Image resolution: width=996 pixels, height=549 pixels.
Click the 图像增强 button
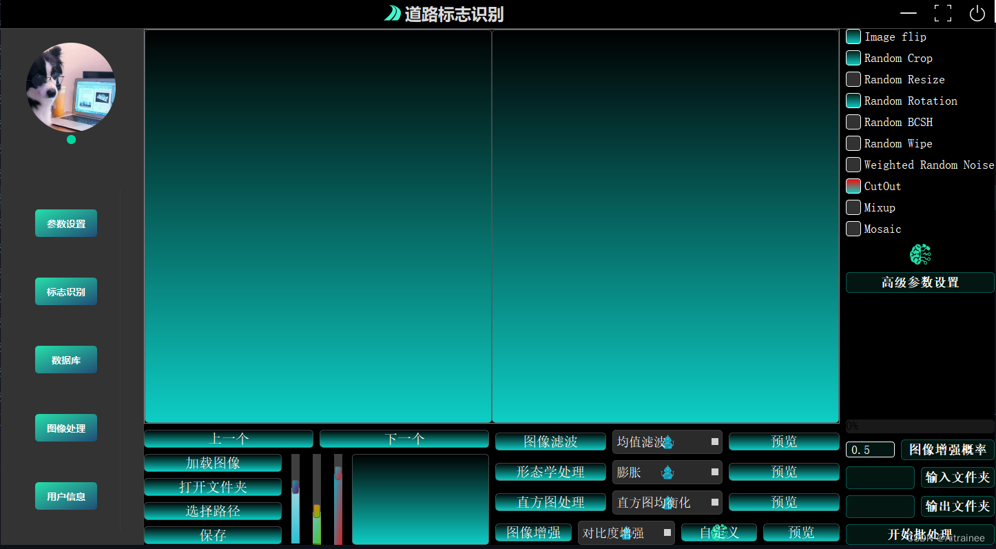coord(533,532)
